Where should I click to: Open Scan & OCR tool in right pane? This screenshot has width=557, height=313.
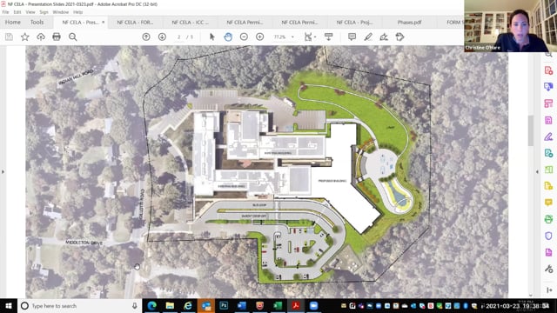click(548, 219)
